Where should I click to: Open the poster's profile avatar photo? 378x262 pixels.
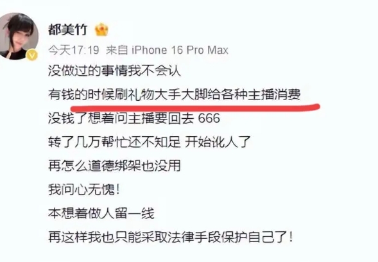tap(19, 36)
